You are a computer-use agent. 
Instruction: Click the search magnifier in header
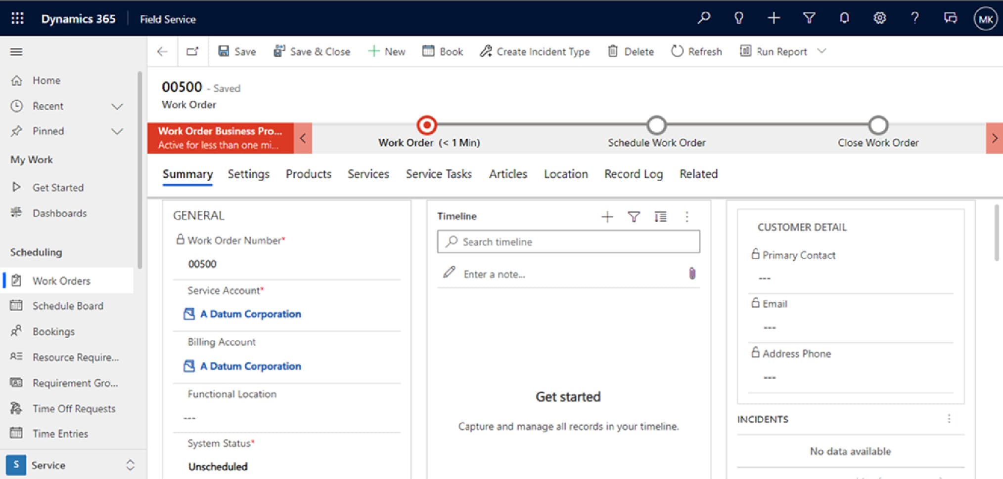pos(703,18)
